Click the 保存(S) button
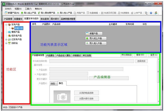 point(140,55)
